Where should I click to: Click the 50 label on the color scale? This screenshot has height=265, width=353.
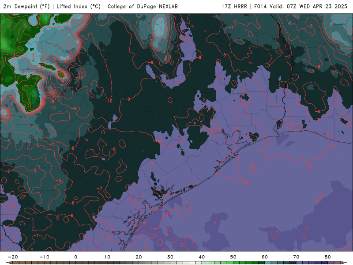click(233, 257)
